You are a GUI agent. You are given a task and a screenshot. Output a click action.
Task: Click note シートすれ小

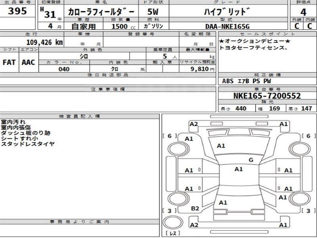(19, 138)
